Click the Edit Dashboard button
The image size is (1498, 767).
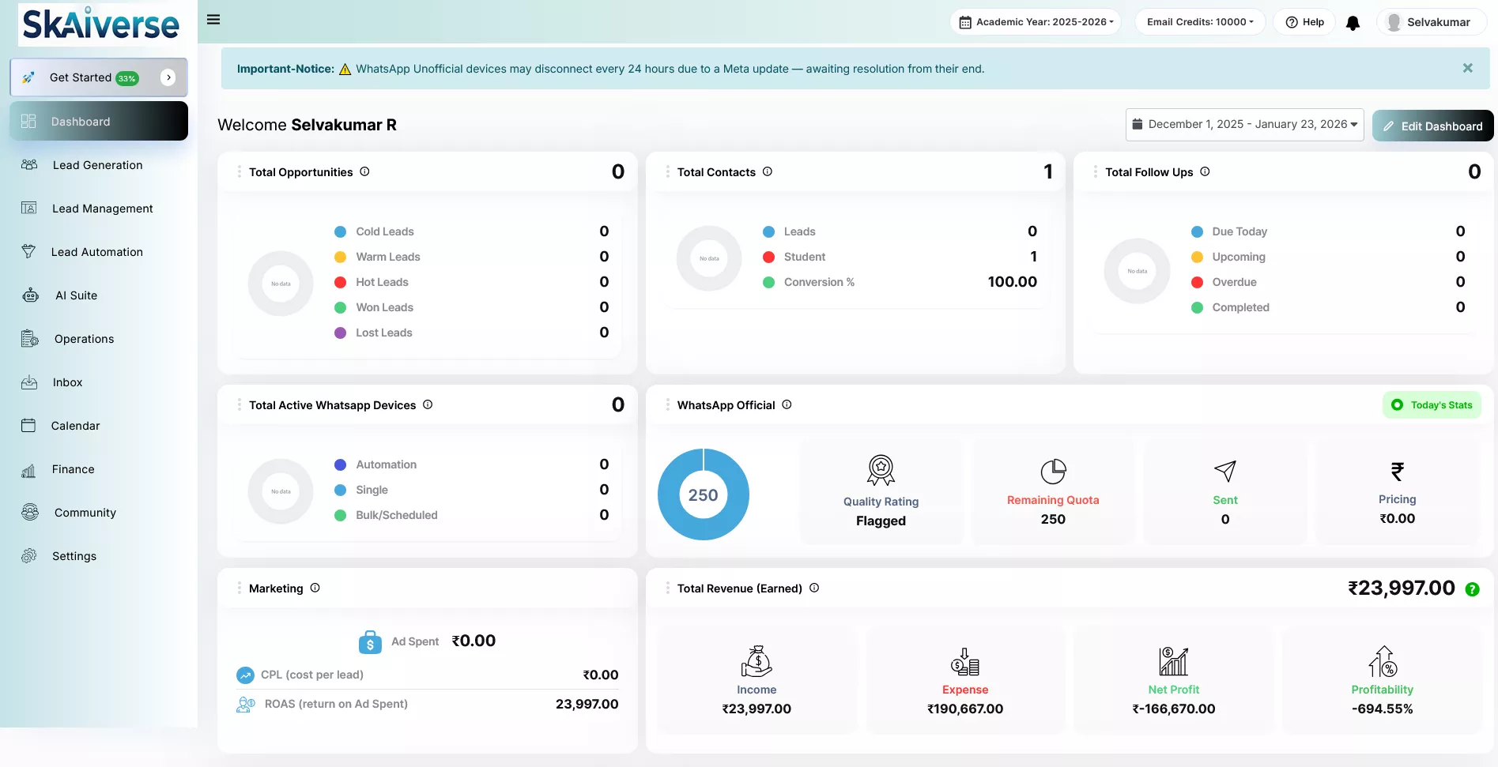tap(1432, 126)
